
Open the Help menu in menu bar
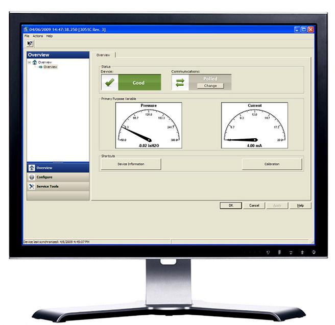coord(50,36)
